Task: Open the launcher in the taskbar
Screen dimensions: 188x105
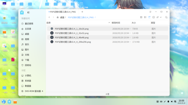Action: click(x=3, y=102)
